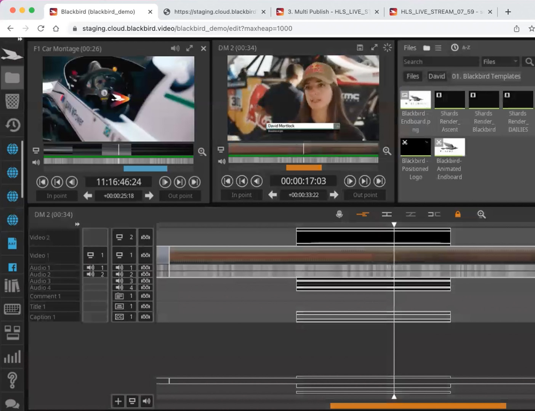Click the timeline zoom magnifier icon
The height and width of the screenshot is (411, 535).
[x=481, y=214]
